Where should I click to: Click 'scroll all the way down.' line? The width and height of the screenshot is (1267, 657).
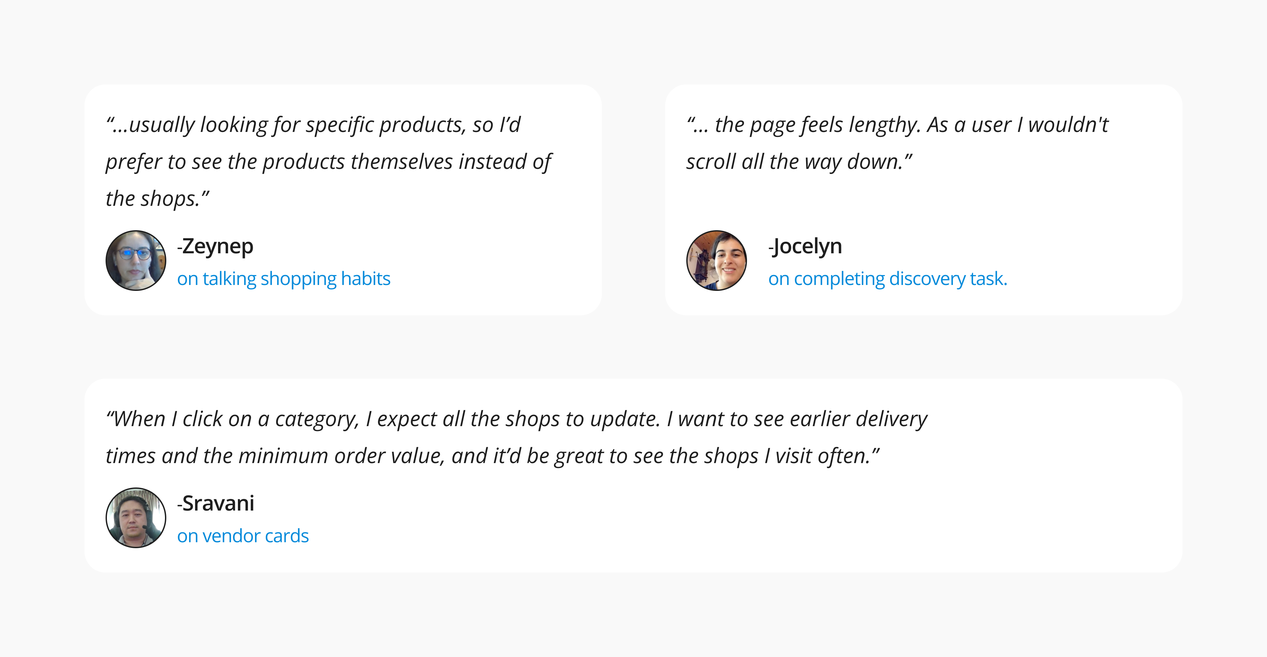(799, 162)
